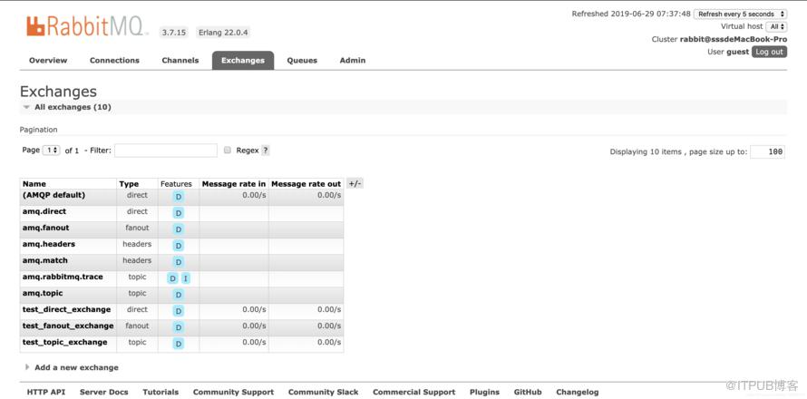The width and height of the screenshot is (807, 399).
Task: Open the amq.direct exchange
Action: [44, 211]
